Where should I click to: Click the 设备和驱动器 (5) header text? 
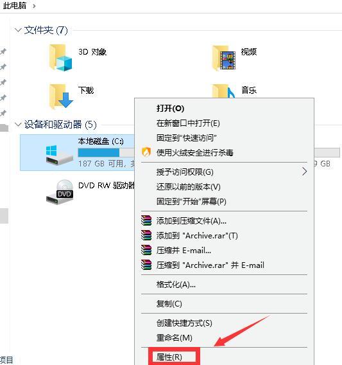pos(60,125)
